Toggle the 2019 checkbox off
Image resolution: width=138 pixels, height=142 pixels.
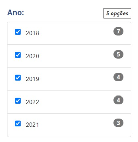click(18, 78)
